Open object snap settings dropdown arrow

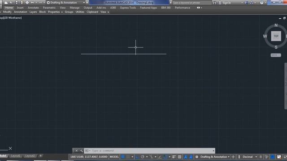[170, 157]
